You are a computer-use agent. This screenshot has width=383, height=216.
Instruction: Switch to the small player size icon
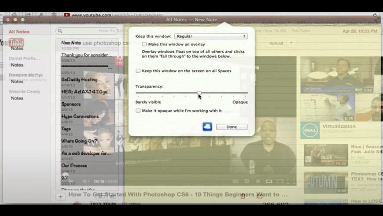269,181
